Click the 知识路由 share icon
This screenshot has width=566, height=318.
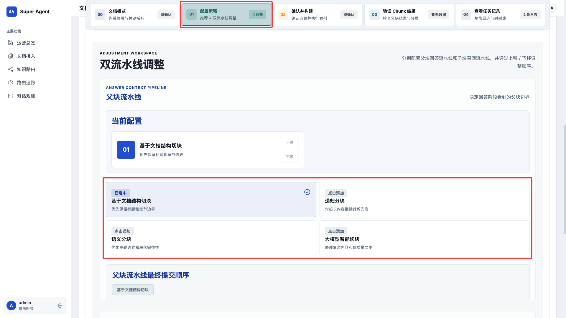click(11, 69)
